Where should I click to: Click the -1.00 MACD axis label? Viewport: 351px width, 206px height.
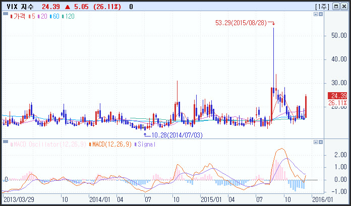pyautogui.click(x=339, y=192)
